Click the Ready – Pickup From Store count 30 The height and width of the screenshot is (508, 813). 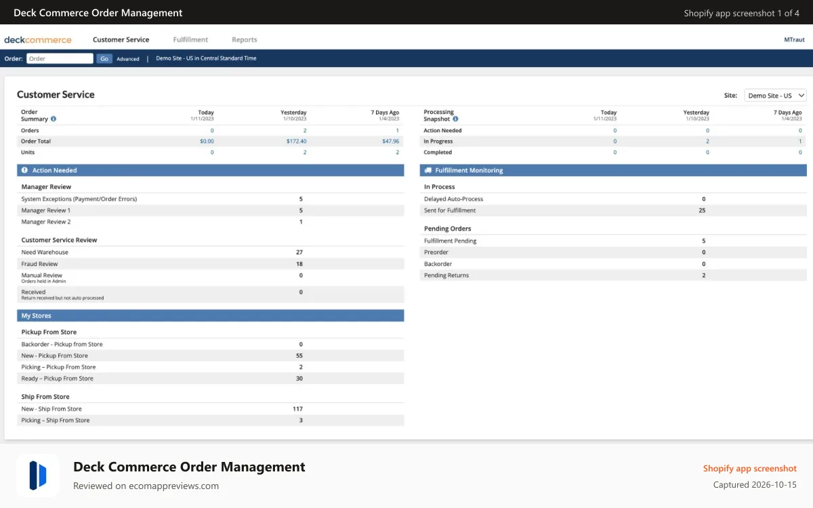click(x=299, y=379)
